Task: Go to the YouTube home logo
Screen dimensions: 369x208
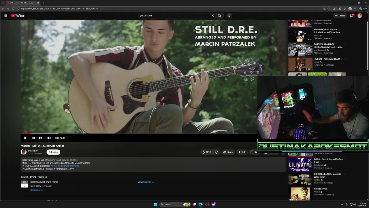Action: 18,16
